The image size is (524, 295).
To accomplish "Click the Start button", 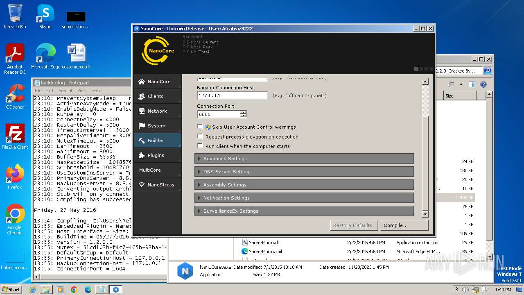I will click(11, 289).
